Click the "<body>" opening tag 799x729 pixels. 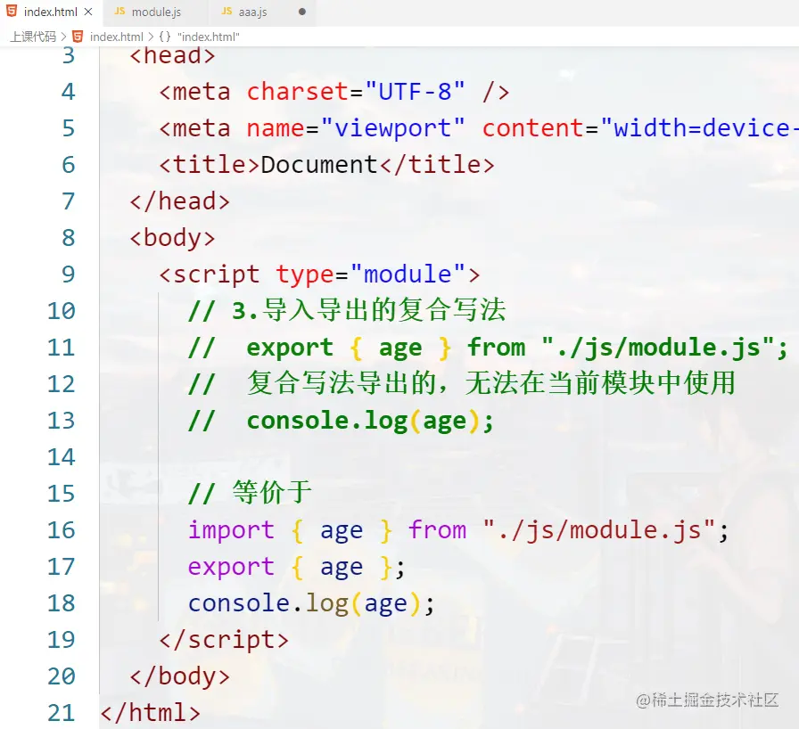[x=172, y=238]
